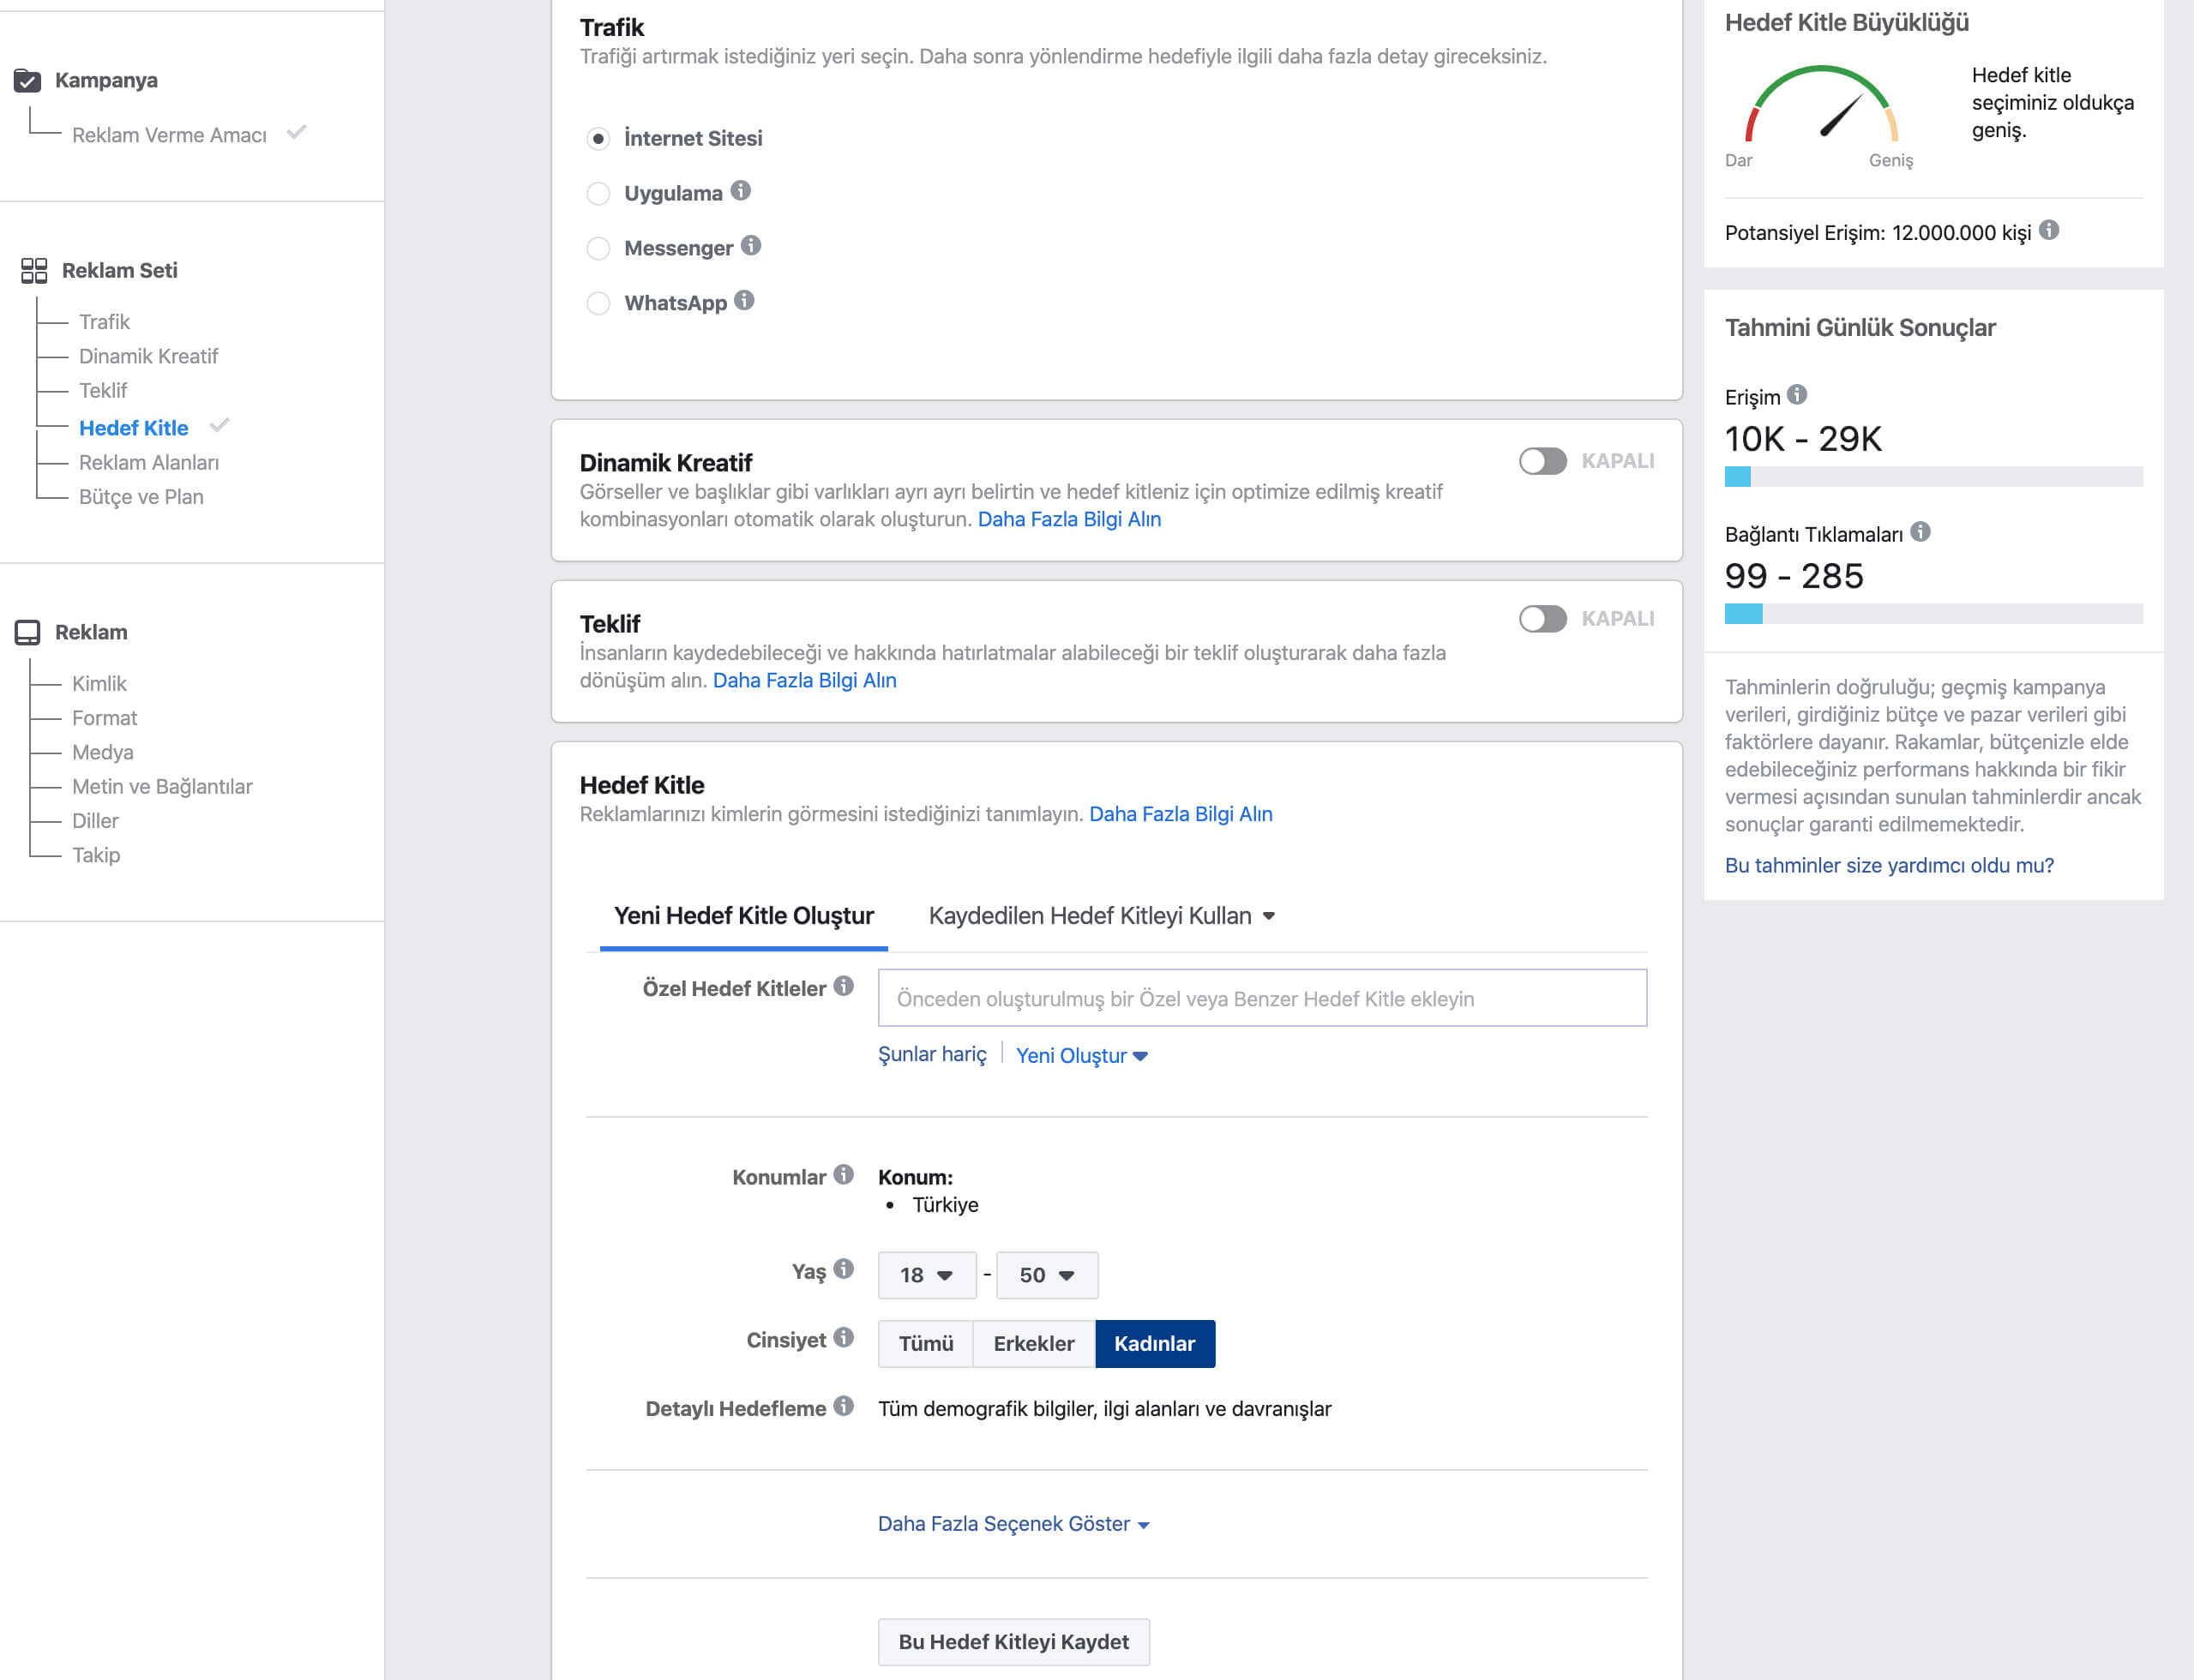Screen dimensions: 2194x1680
Task: Go to Dinamik Kreatif in sidebar
Action: [x=148, y=356]
